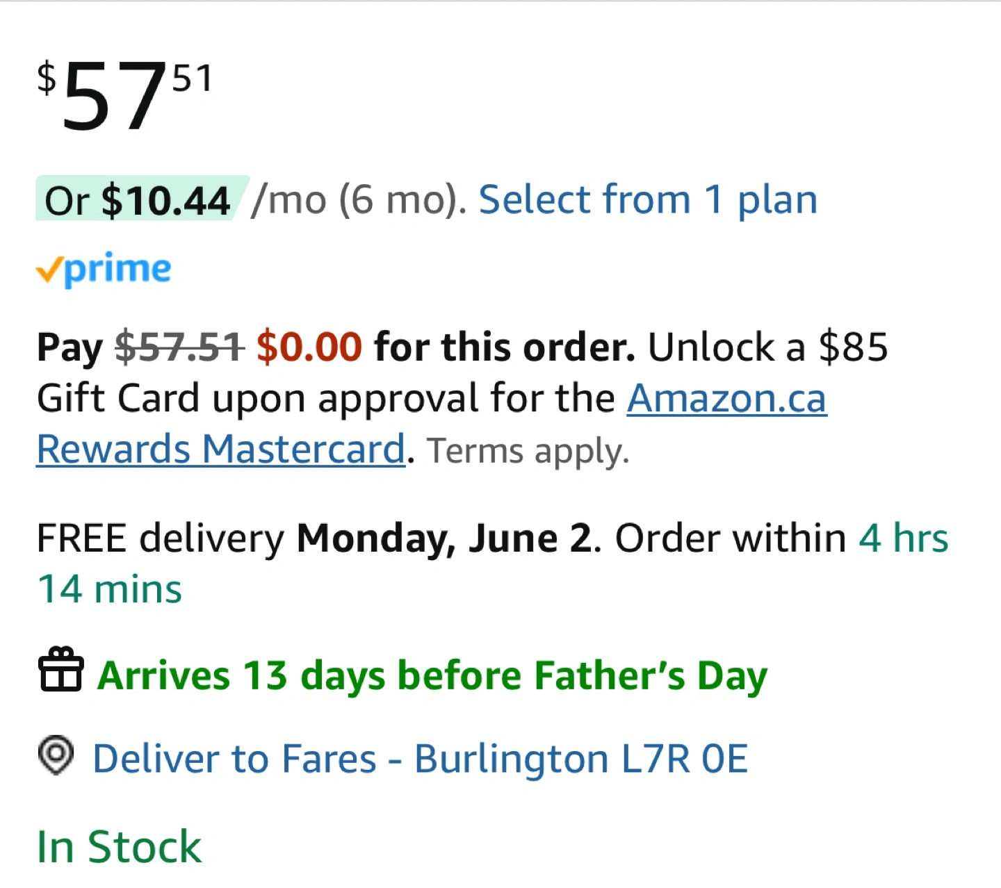Tap the red $0.00 offer price
Image resolution: width=1001 pixels, height=888 pixels.
pos(309,347)
